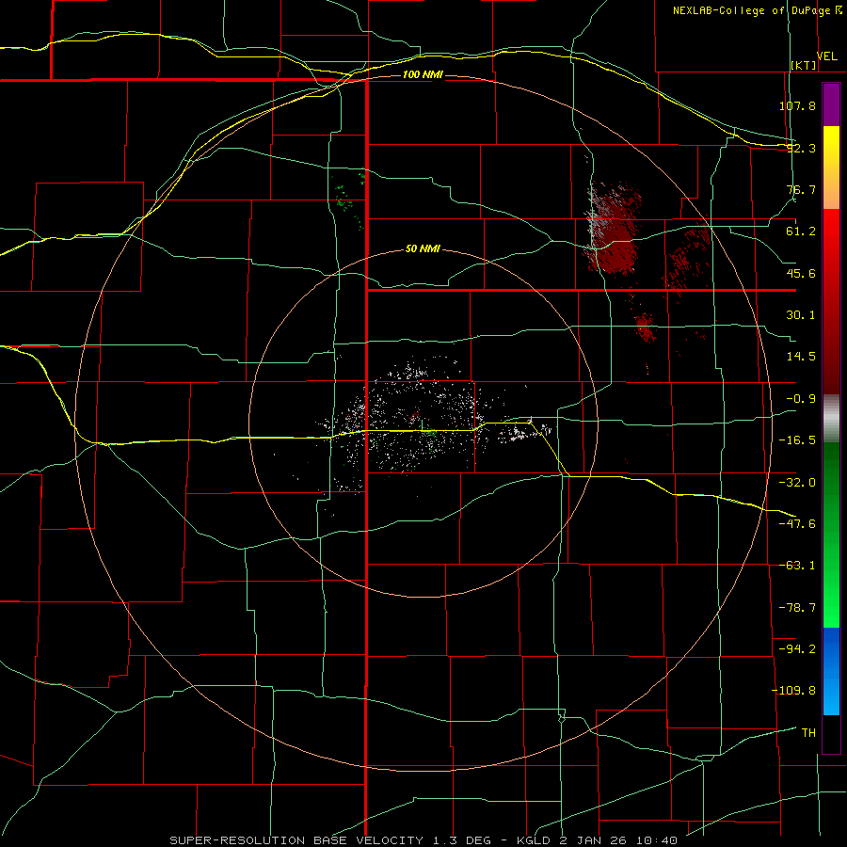Select the -32.0 scale value
The width and height of the screenshot is (847, 847).
797,483
